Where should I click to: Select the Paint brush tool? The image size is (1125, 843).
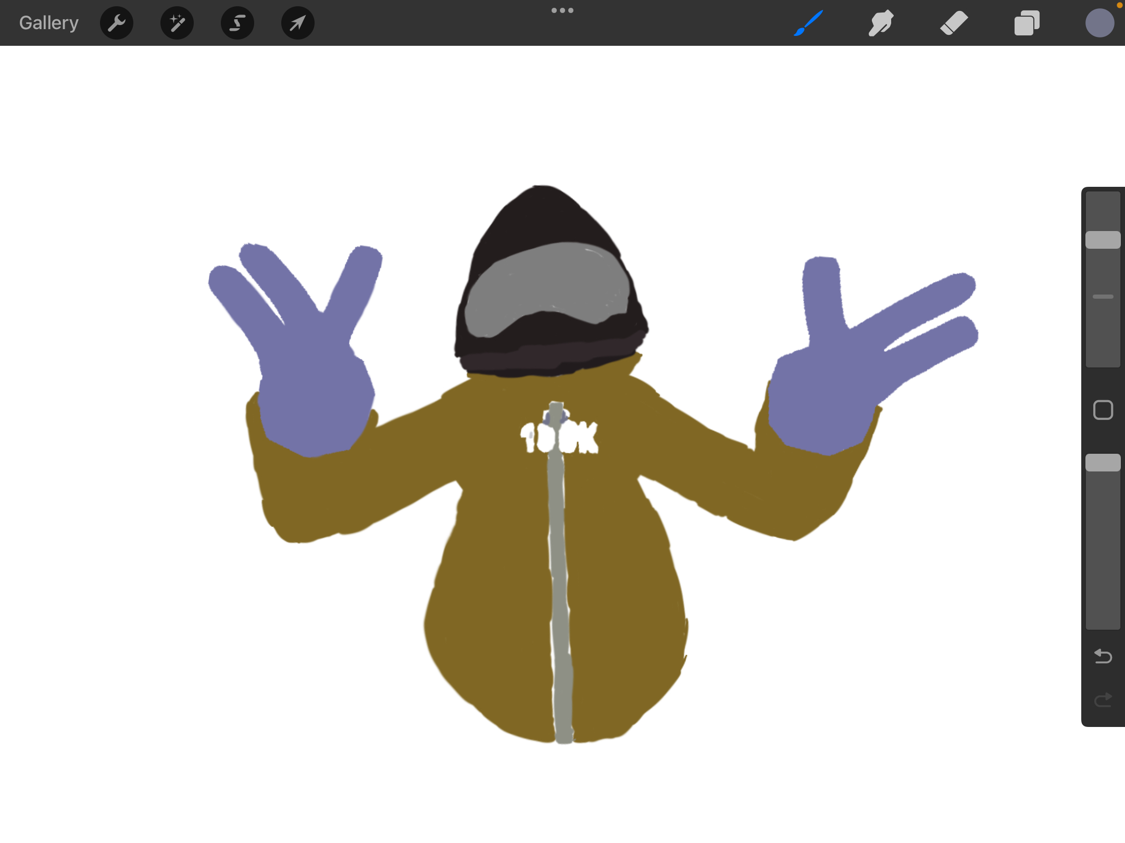pos(808,23)
